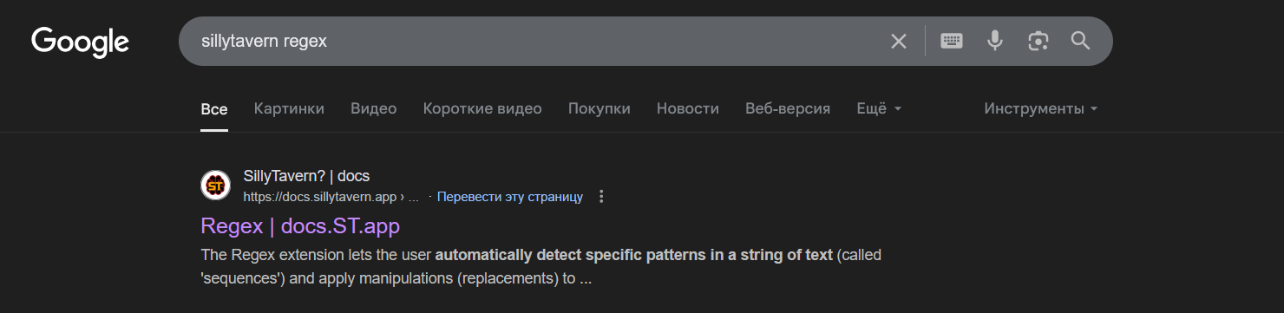Image resolution: width=1284 pixels, height=313 pixels.
Task: Open the three-dot menu beside the SillyTavern result
Action: pos(601,197)
